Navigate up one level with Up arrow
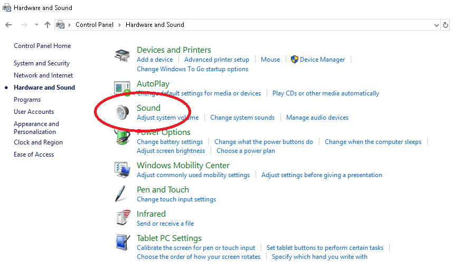Viewport: 453px width, 271px height. point(48,25)
